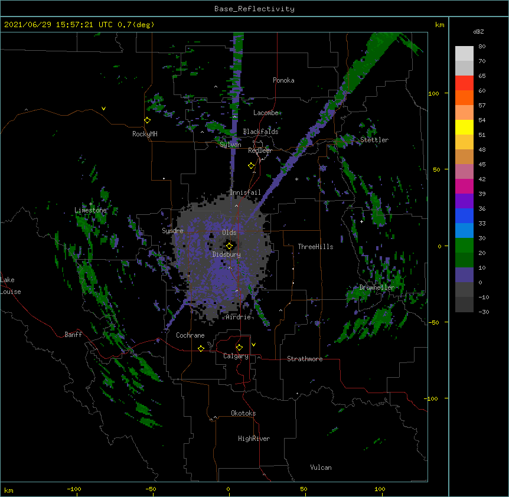Click the Blackfalds city label

point(260,132)
